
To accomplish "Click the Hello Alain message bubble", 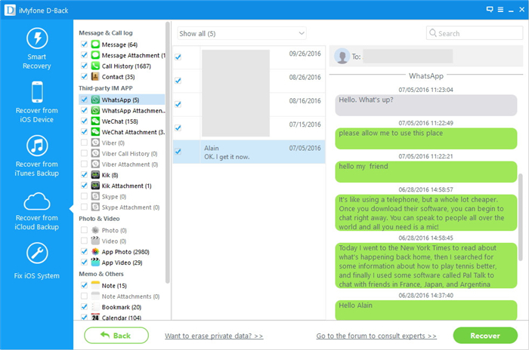I will click(x=426, y=310).
